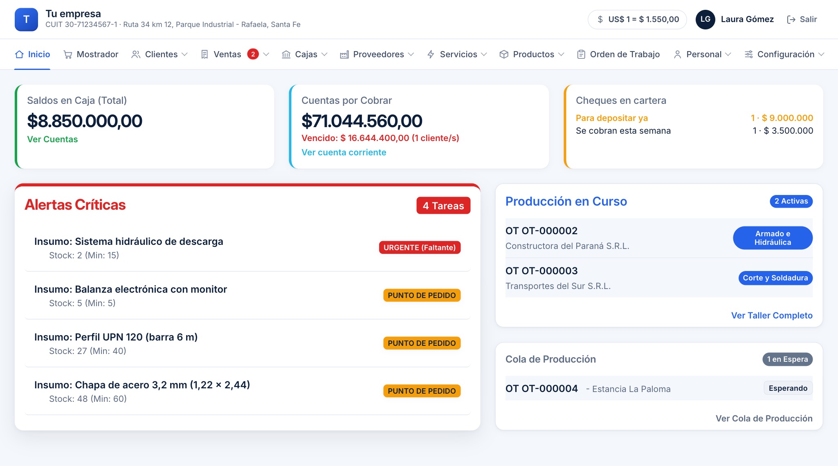838x466 pixels.
Task: Expand the Proveedores dropdown chevron
Action: [x=411, y=54]
